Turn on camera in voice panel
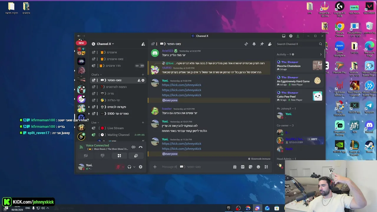Image resolution: width=377 pixels, height=212 pixels. [x=86, y=155]
